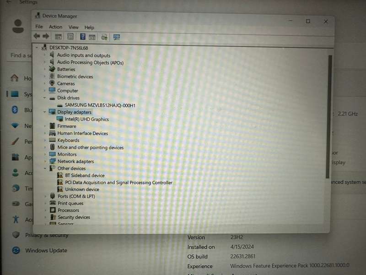Collapse the DESKTOP-7NS6L68 root node arrow
The image size is (366, 275).
coord(37,48)
